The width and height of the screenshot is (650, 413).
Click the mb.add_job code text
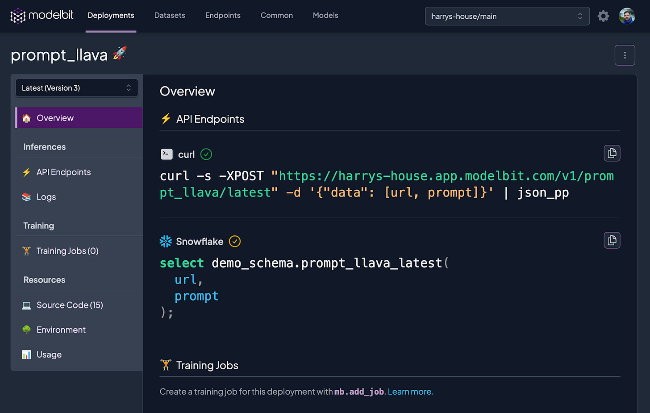(x=359, y=392)
